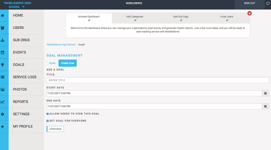This screenshot has height=150, width=271.
Task: Select the Activate Dashboard step tab
Action: 89,18
